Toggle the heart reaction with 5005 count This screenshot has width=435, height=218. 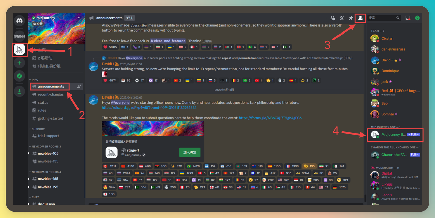click(110, 47)
